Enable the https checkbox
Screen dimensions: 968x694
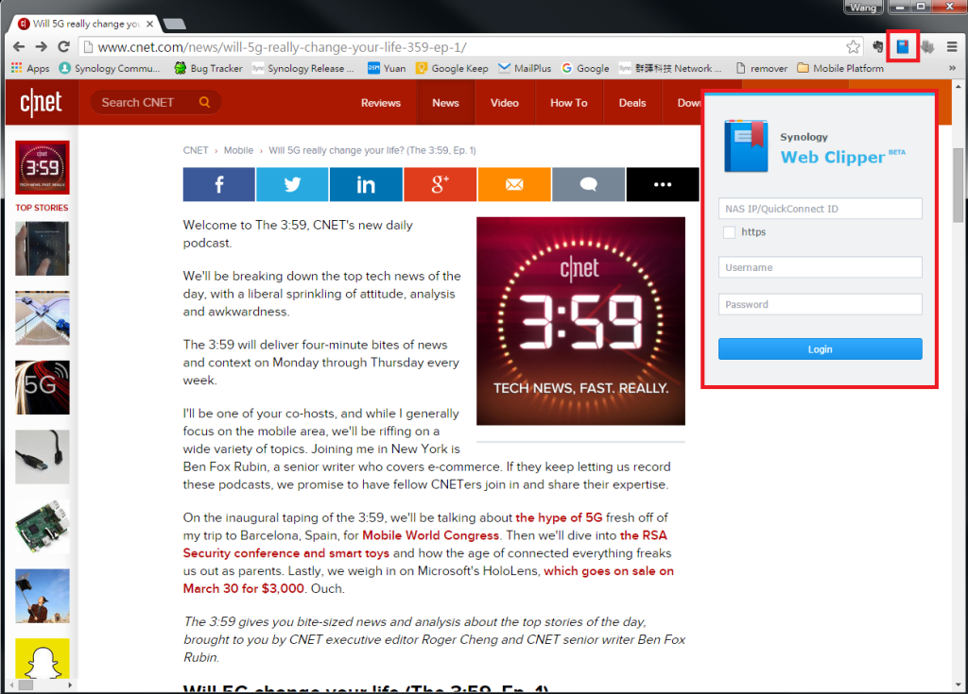(729, 232)
